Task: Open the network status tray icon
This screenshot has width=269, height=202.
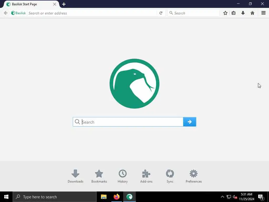Action: click(229, 197)
